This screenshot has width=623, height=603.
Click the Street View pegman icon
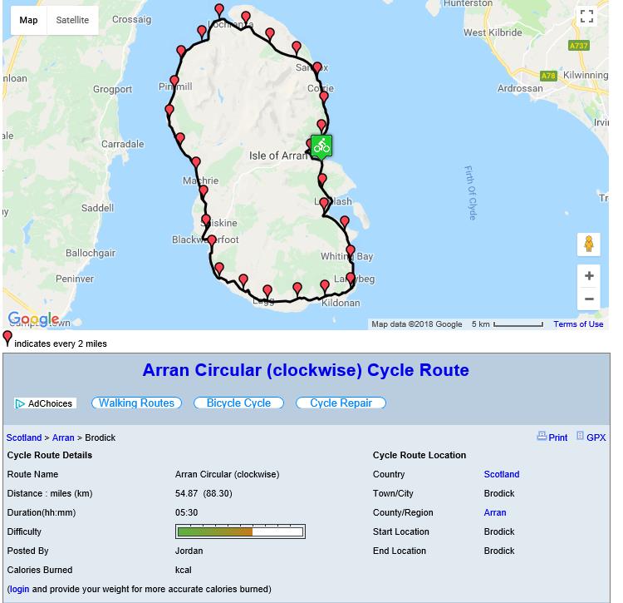[588, 244]
